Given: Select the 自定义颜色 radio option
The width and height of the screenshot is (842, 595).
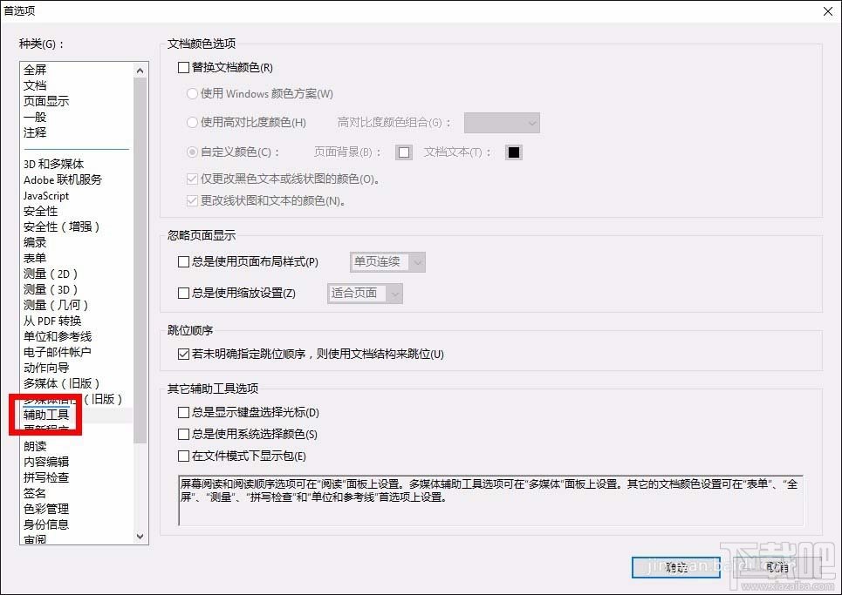Looking at the screenshot, I should [192, 152].
